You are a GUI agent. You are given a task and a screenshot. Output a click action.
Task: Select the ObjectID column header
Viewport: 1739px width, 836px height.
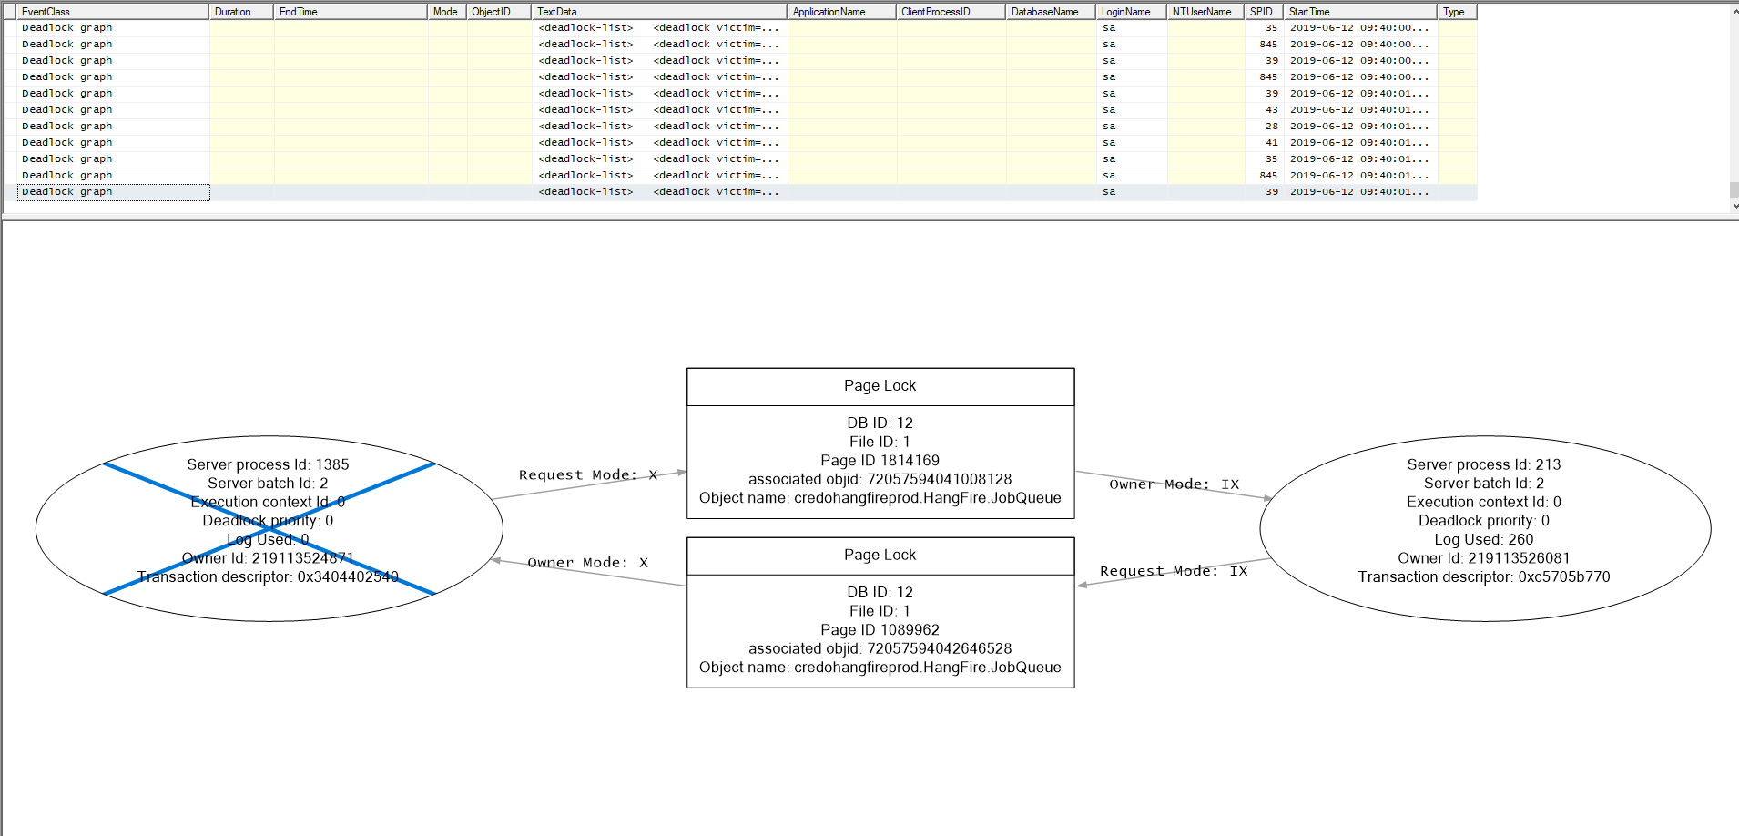point(497,11)
